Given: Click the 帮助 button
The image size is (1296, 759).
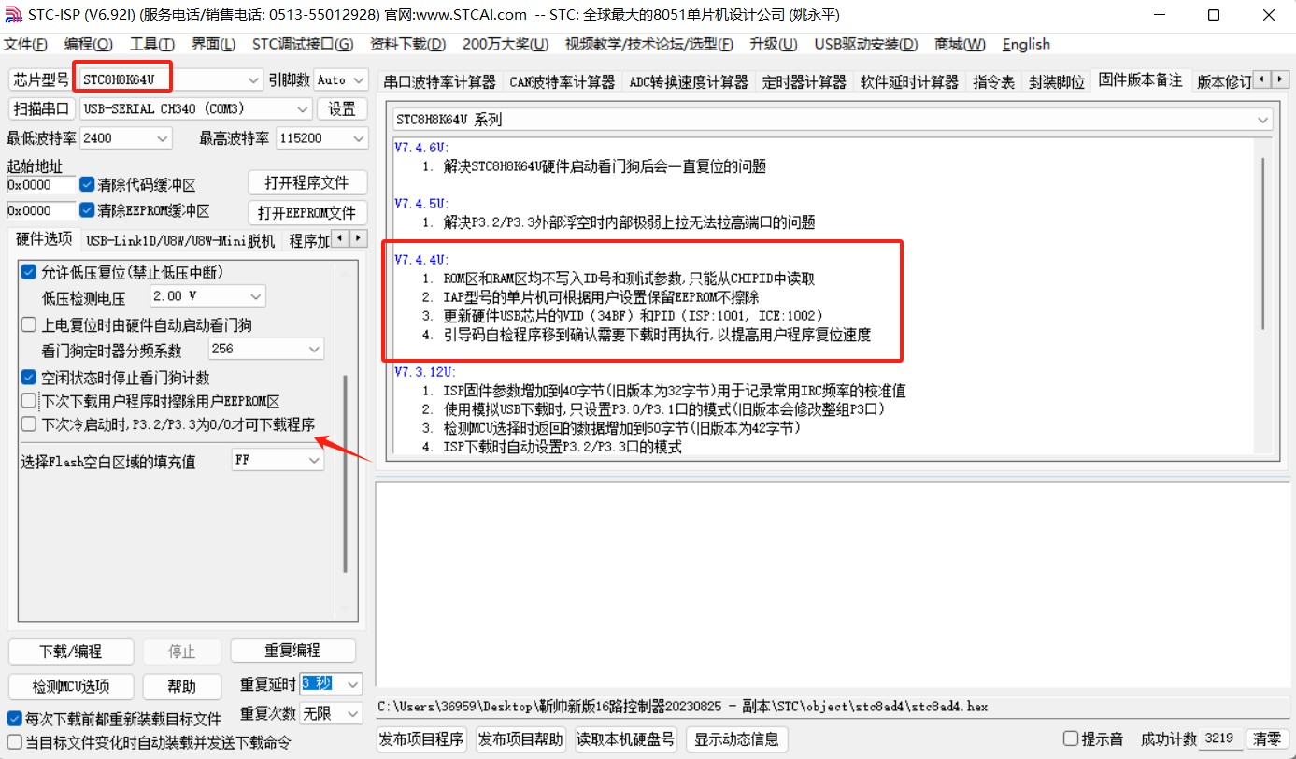Looking at the screenshot, I should tap(181, 686).
